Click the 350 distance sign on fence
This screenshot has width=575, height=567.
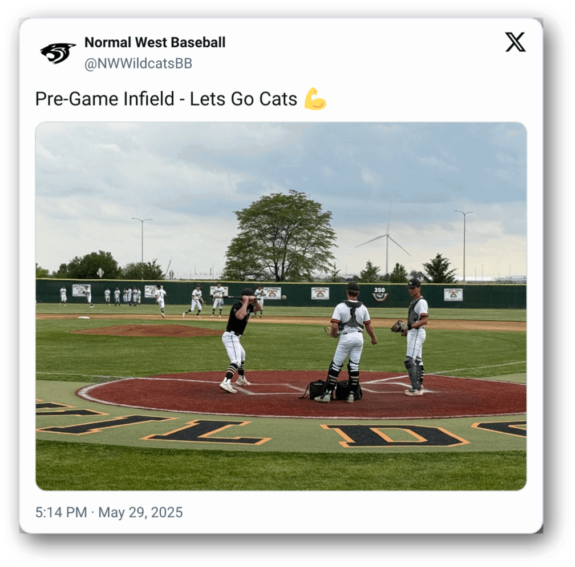(380, 293)
